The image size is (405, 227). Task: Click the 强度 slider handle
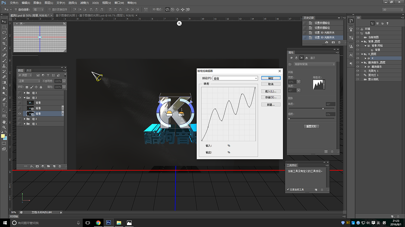[x=289, y=119]
